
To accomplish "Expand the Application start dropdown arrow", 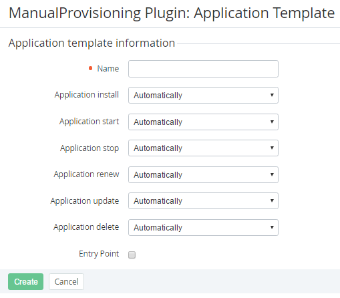I will coord(272,122).
